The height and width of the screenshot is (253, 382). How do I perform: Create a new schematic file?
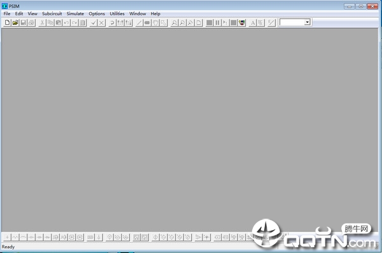coord(7,23)
